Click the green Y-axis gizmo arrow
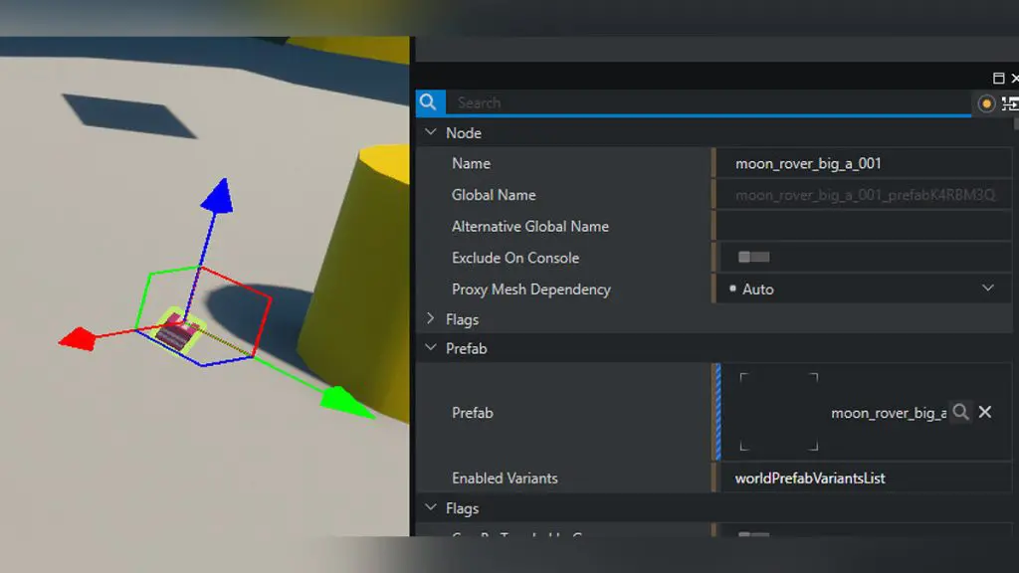 338,402
